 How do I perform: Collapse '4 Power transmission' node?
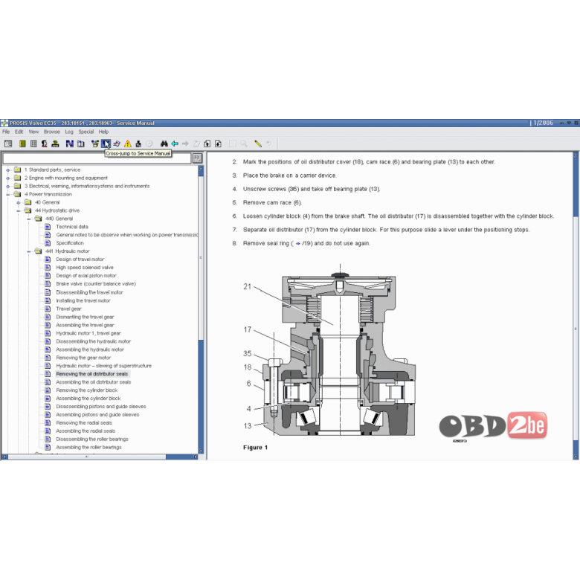(7, 195)
